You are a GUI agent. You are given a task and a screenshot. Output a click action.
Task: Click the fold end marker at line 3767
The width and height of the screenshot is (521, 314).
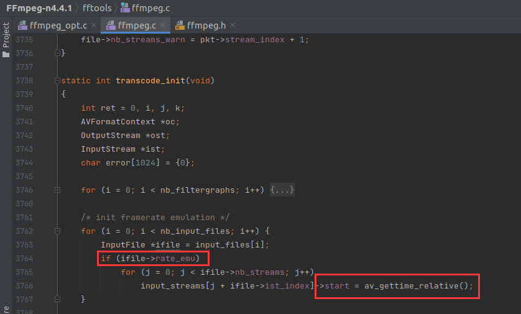click(x=58, y=299)
